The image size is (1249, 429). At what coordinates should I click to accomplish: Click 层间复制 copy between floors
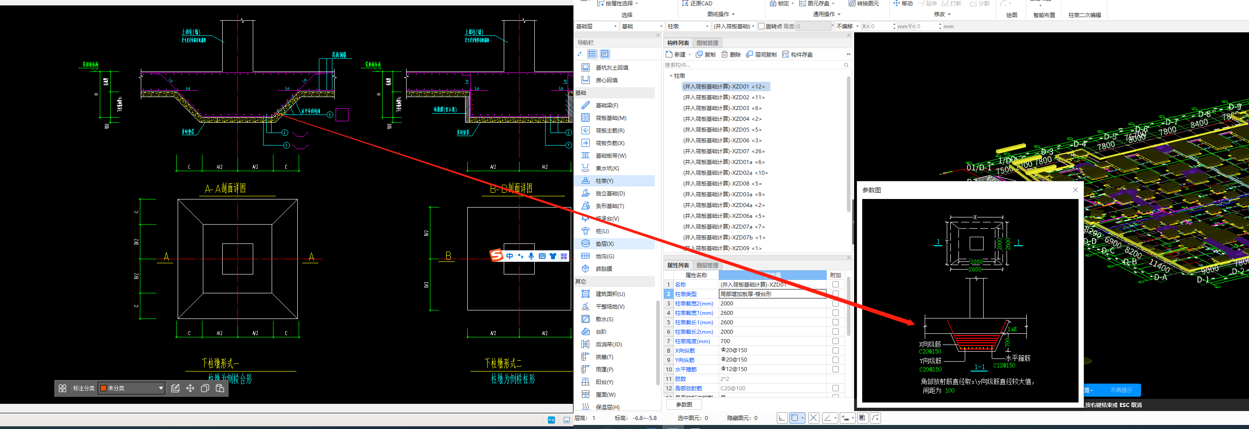coord(761,54)
